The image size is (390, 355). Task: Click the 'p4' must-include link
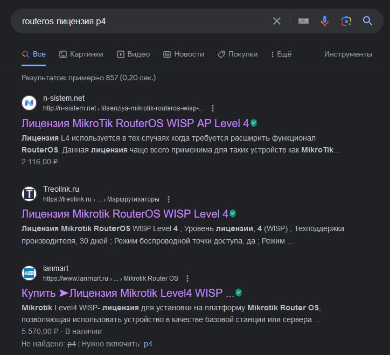[148, 344]
